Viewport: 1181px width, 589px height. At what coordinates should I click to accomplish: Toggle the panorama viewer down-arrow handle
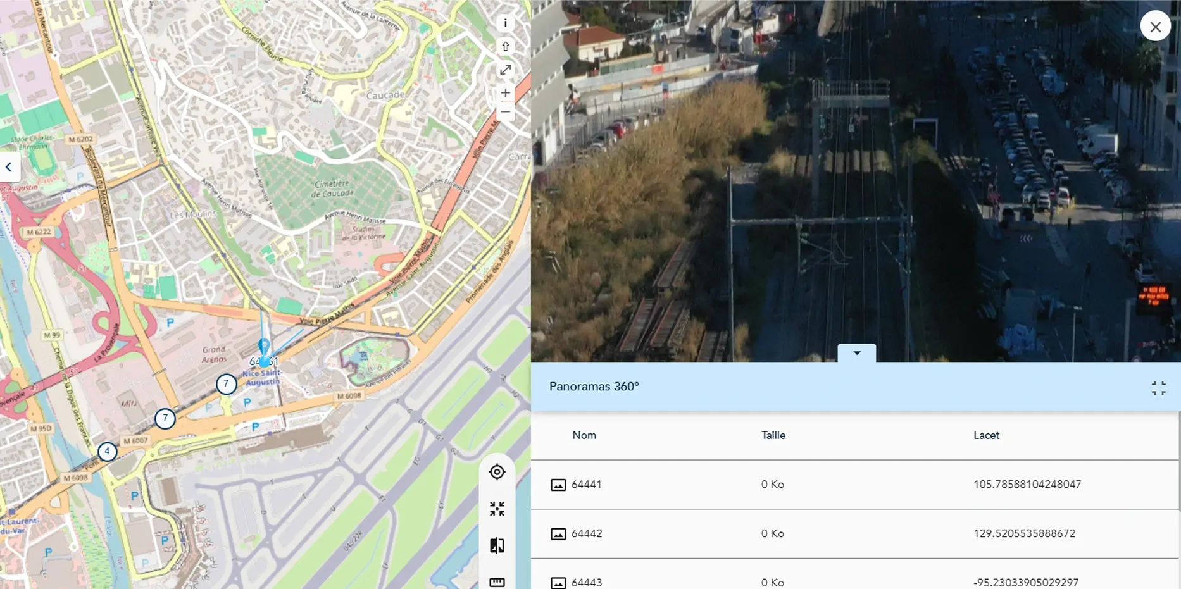(x=856, y=353)
